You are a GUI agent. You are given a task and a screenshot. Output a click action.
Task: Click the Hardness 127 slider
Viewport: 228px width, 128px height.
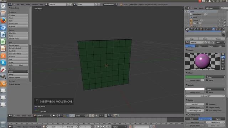tap(205, 96)
